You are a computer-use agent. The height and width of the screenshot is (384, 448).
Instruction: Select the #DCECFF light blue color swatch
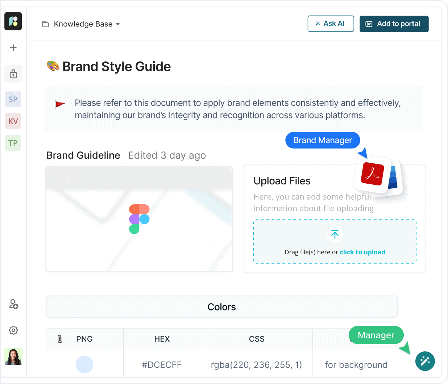pyautogui.click(x=84, y=364)
